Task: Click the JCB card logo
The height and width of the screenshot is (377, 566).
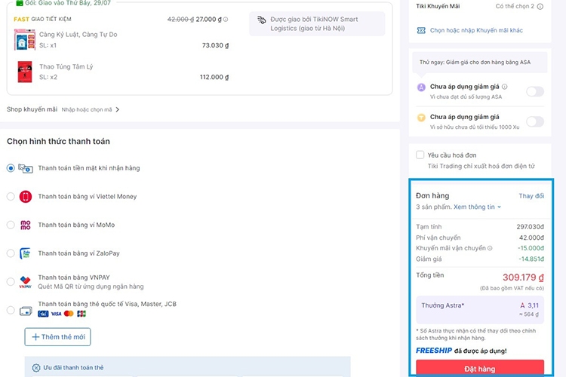Action: point(82,314)
